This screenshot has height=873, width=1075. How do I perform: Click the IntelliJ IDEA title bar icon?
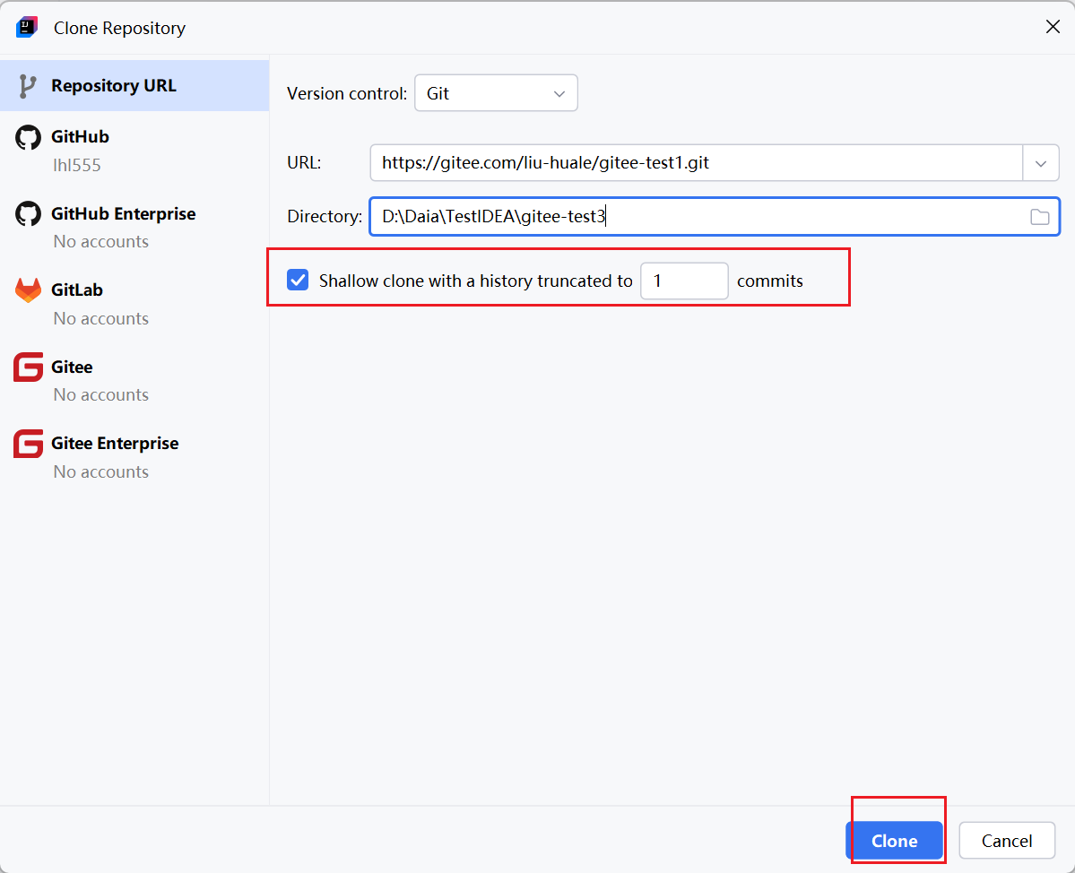27,28
